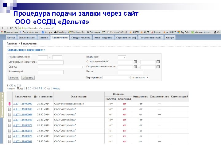Click the След. pagination link

47,88
